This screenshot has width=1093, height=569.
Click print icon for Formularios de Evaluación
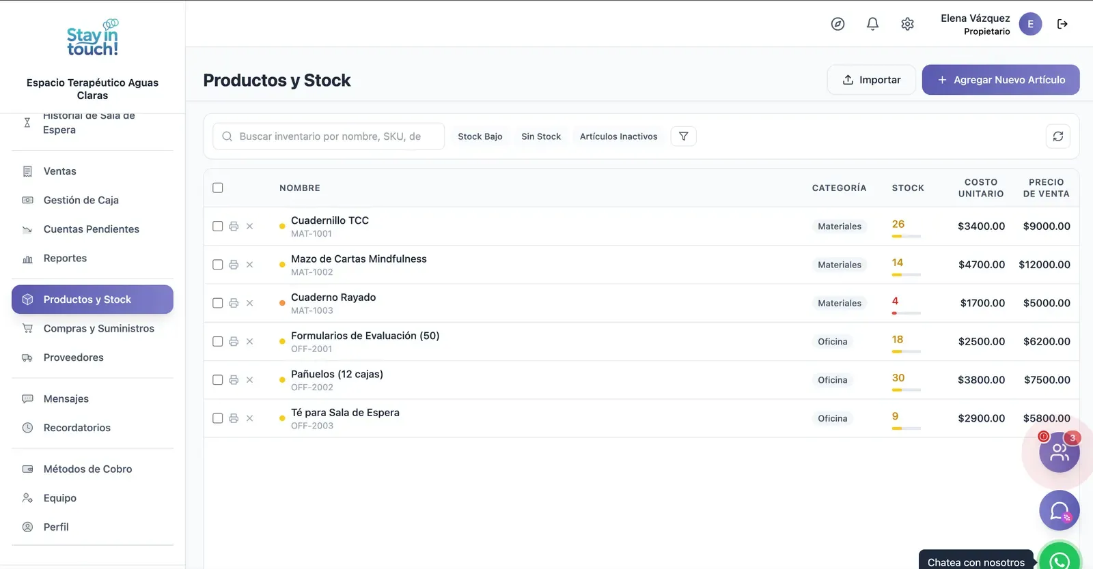(234, 342)
